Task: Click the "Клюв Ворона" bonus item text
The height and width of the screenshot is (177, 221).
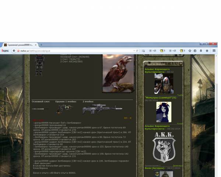Action: (40, 168)
